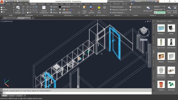Switch to the Solid ribbon tab
This screenshot has height=100, width=178.
coord(14,4)
